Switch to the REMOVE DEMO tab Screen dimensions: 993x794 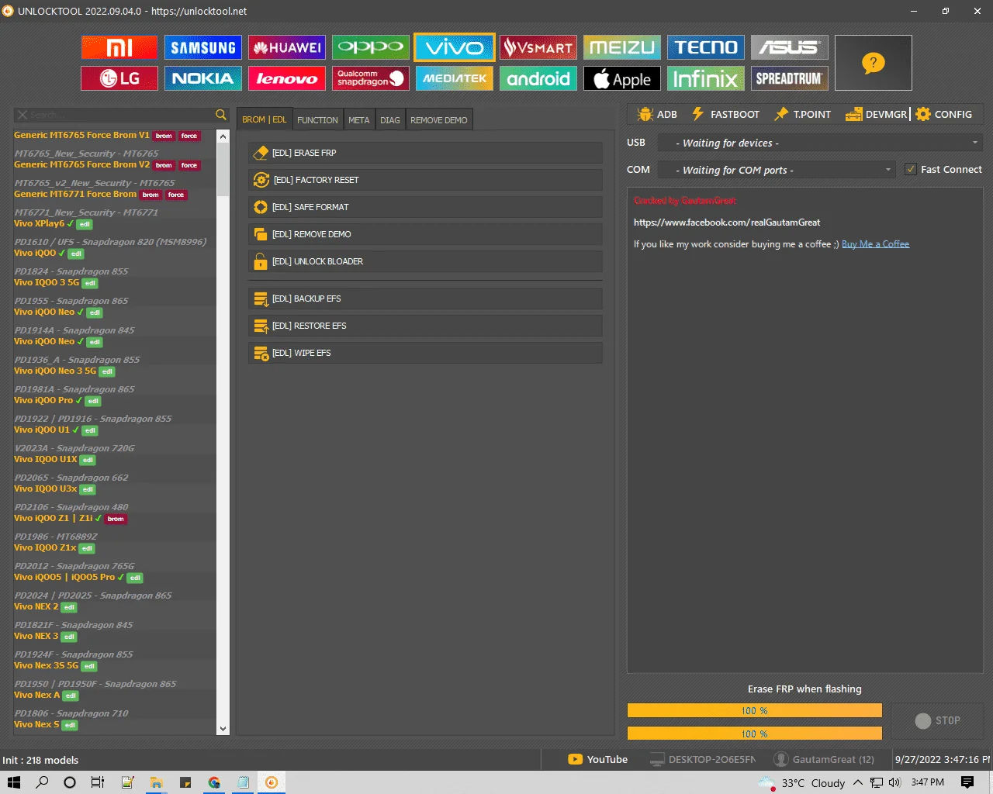point(439,120)
